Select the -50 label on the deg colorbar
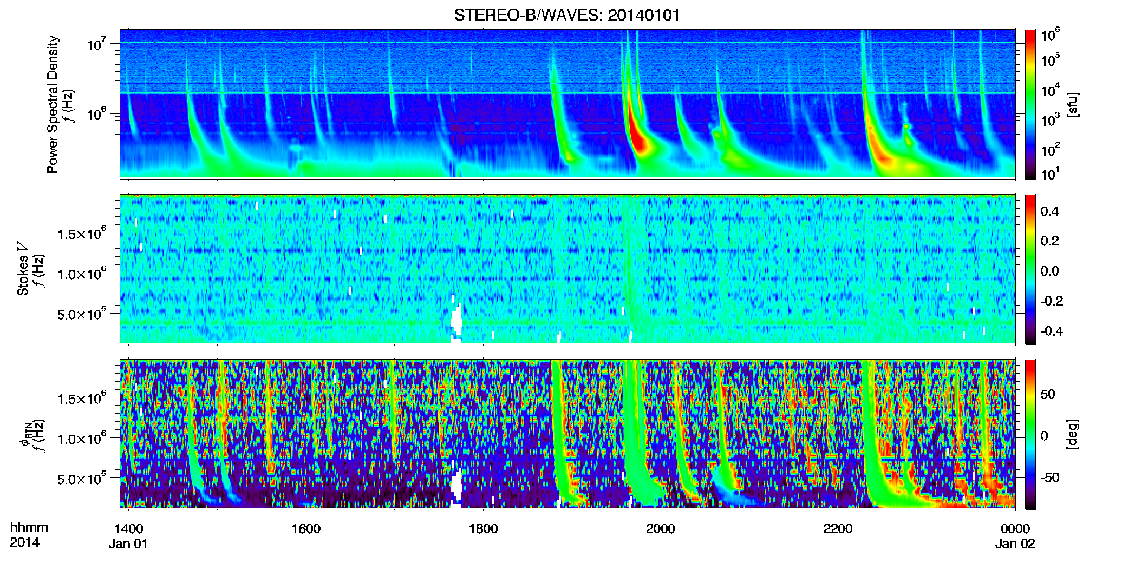The width and height of the screenshot is (1135, 584). (1050, 477)
